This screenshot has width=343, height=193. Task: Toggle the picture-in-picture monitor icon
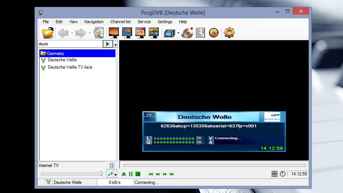click(x=127, y=33)
